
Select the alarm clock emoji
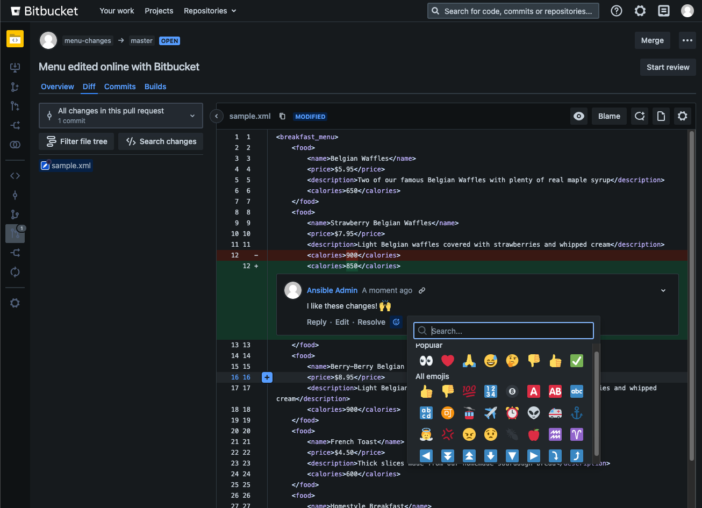(512, 413)
